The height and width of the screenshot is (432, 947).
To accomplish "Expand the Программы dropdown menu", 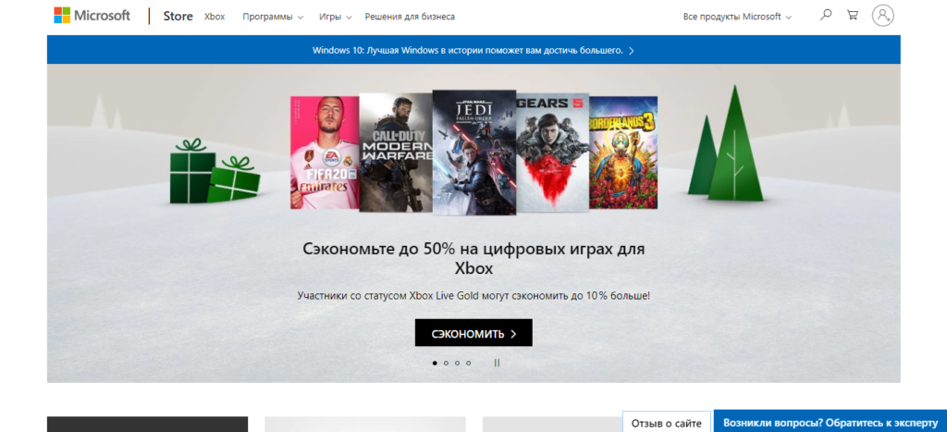I will 273,17.
